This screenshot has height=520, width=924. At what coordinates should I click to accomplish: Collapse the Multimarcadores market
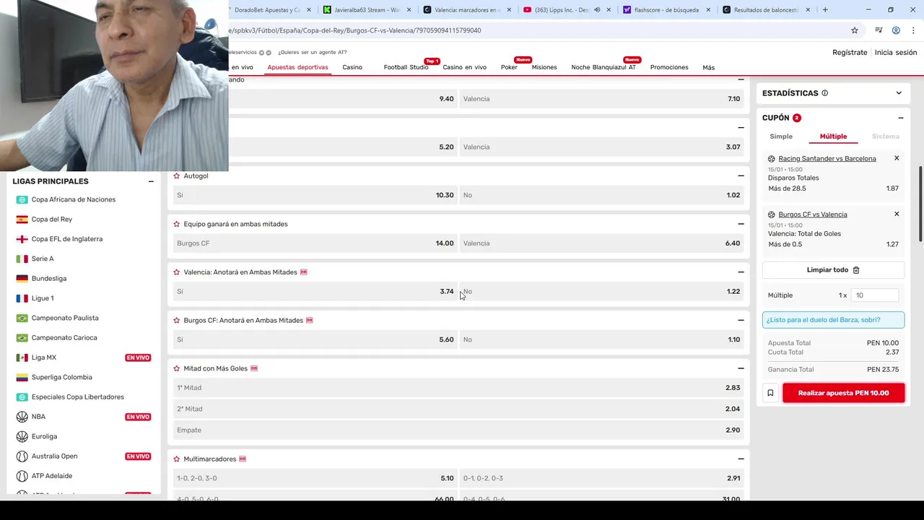tap(741, 459)
